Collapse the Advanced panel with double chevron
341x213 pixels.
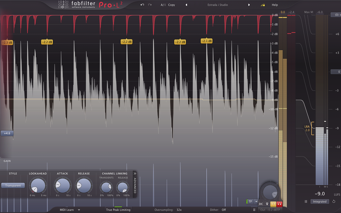pyautogui.click(x=135, y=173)
